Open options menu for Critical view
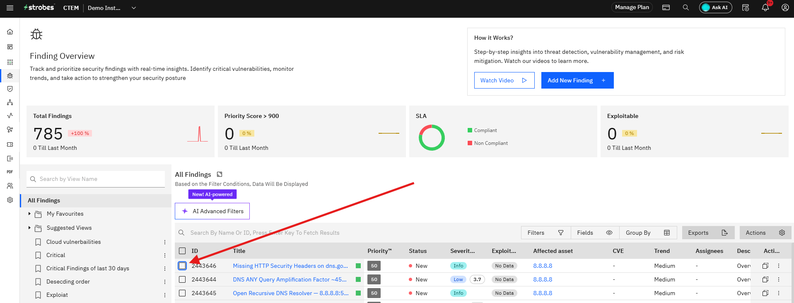 (165, 255)
